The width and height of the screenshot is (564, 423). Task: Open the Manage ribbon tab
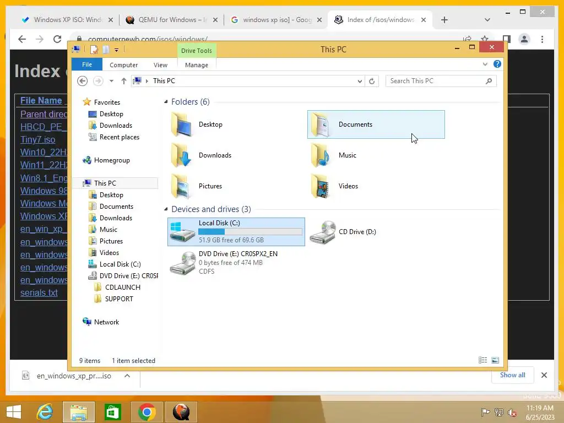click(197, 65)
